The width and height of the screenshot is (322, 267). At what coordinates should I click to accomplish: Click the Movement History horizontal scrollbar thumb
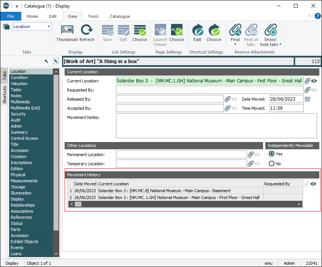click(78, 204)
